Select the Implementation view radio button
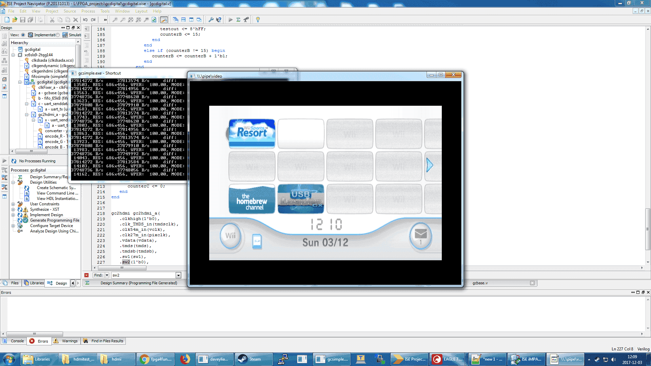Image resolution: width=651 pixels, height=366 pixels. point(23,35)
